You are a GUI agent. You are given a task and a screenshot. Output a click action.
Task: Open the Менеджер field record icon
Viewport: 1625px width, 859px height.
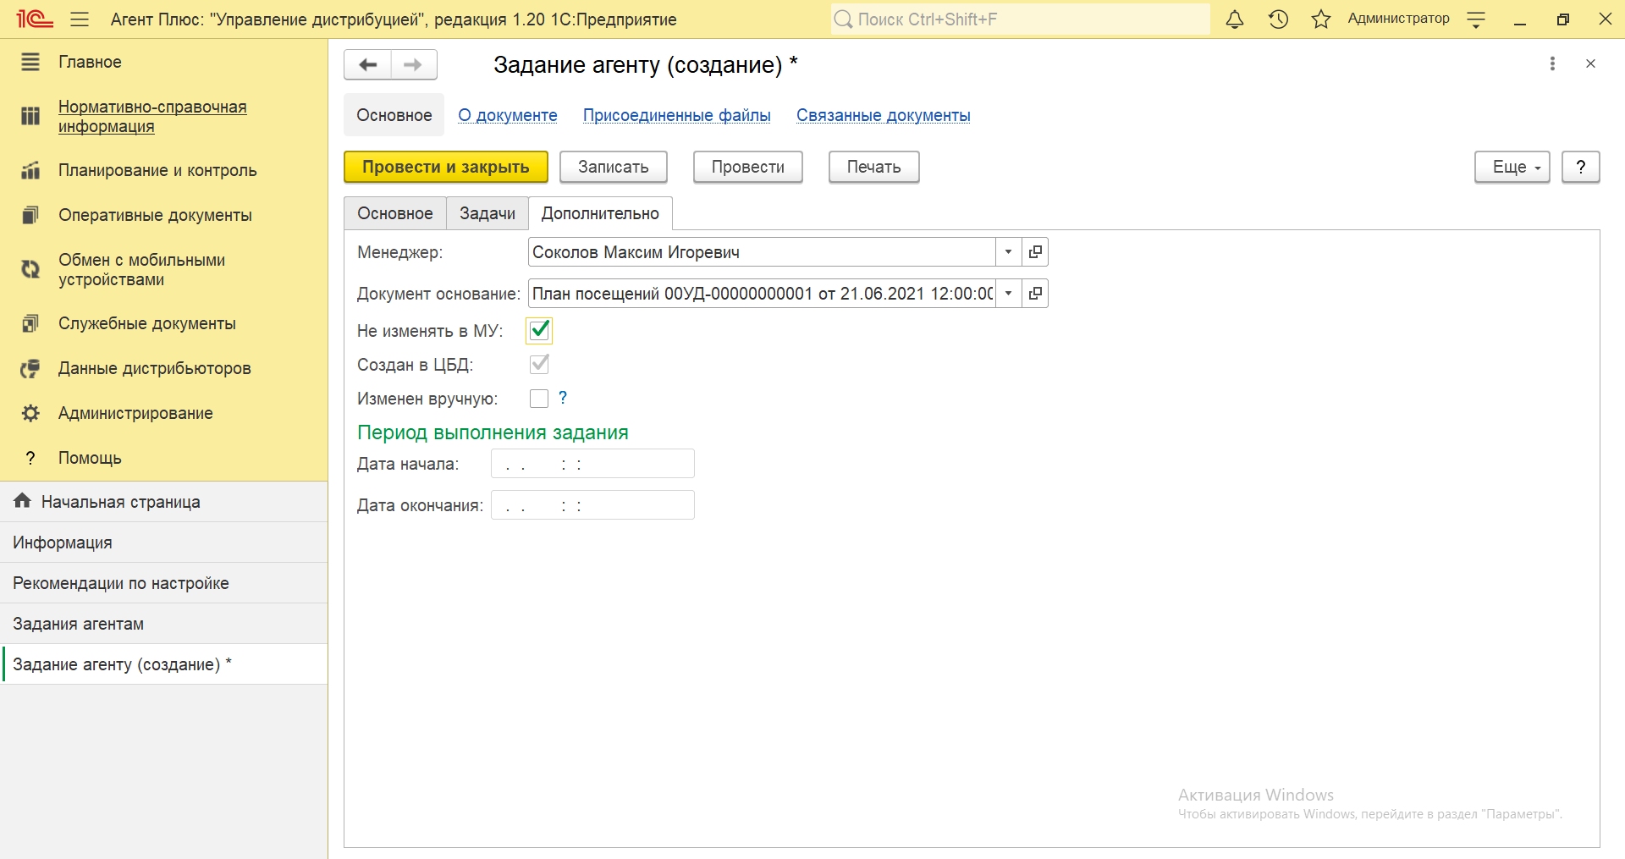(x=1035, y=252)
